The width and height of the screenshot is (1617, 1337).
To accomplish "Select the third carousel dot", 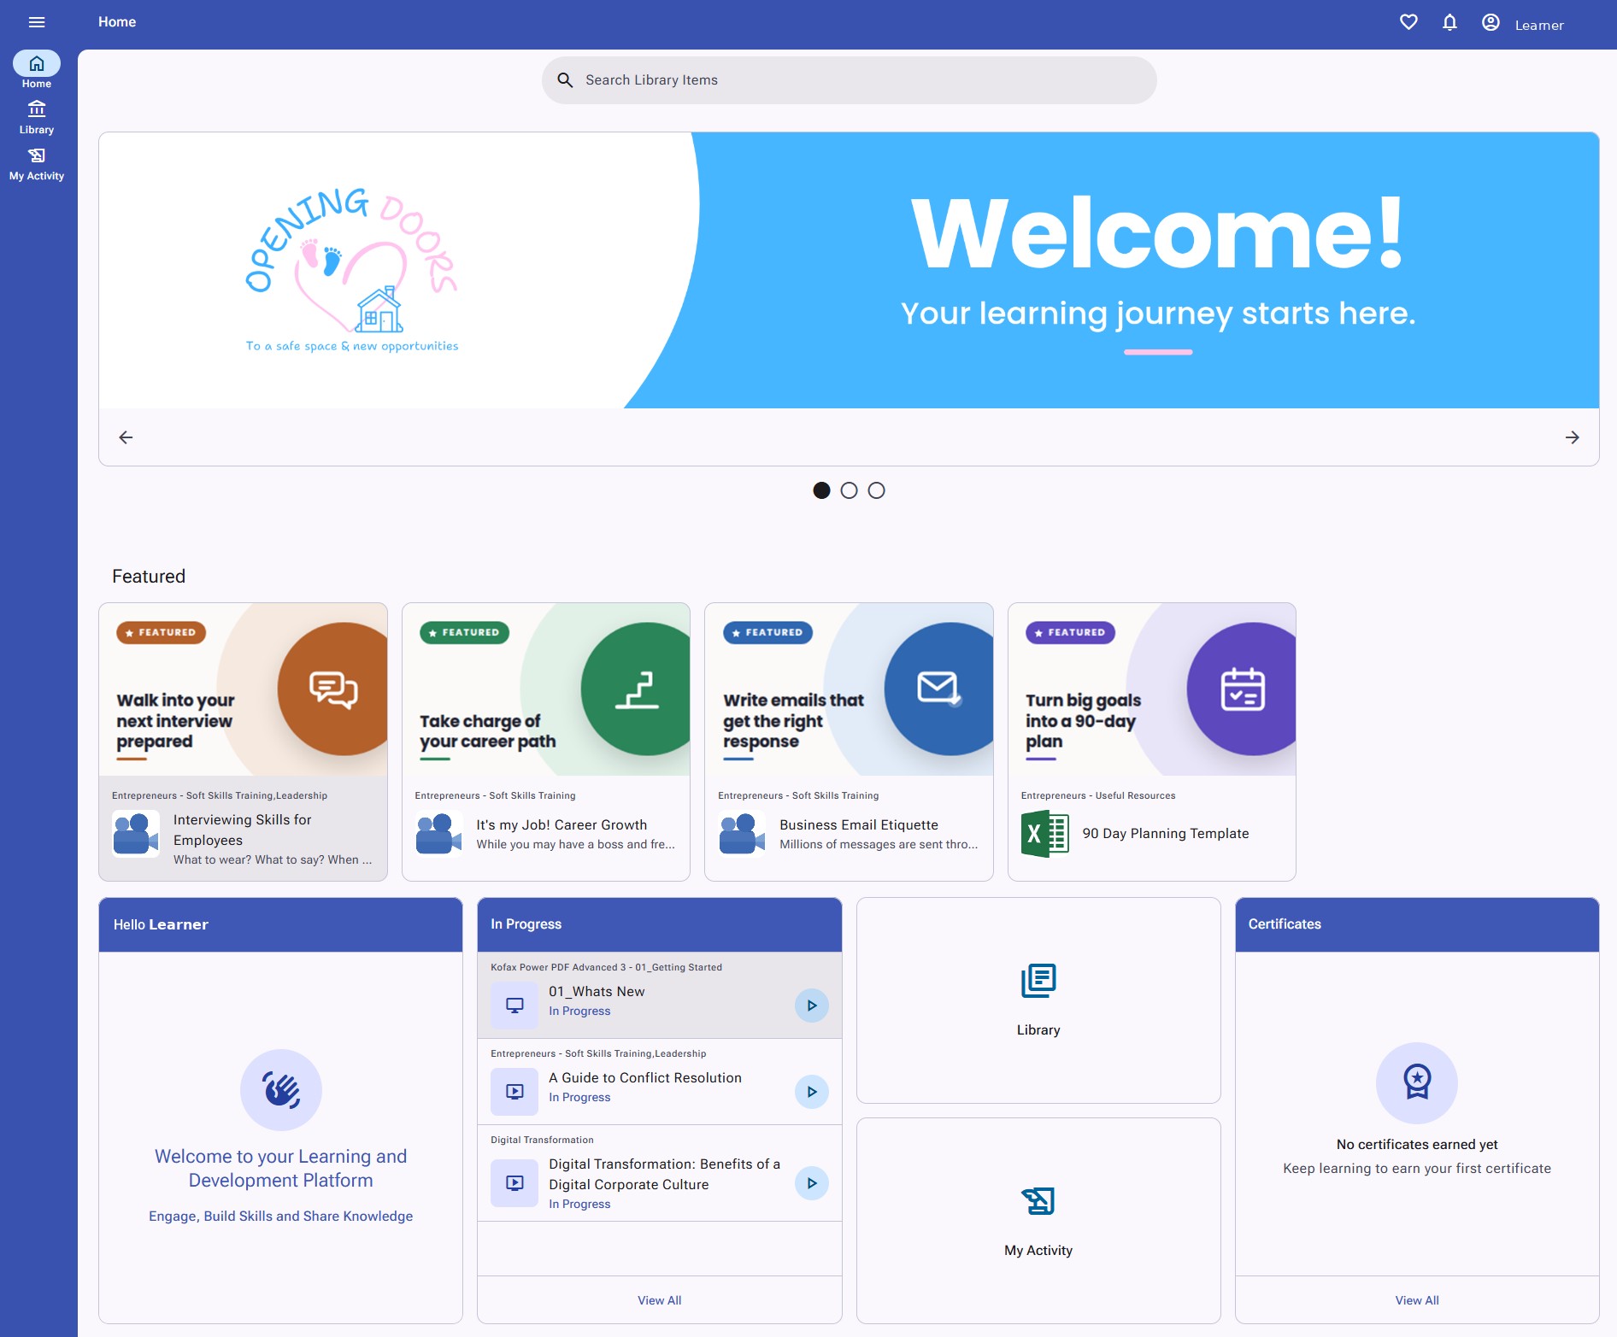I will click(x=876, y=490).
